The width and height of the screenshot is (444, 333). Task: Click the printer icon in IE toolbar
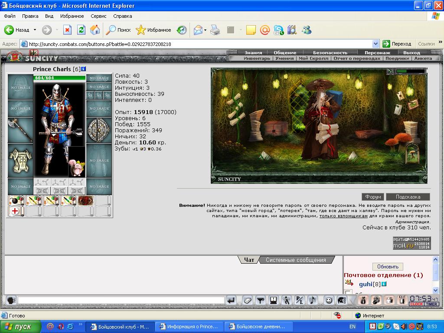coord(215,30)
